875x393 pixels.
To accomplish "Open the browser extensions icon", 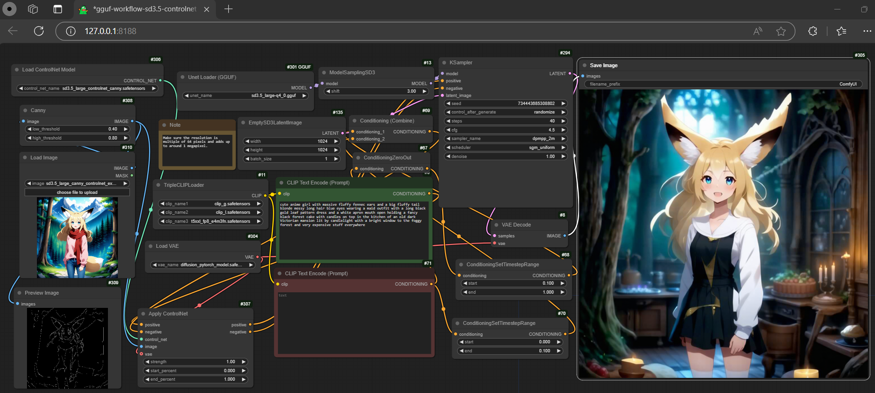I will (812, 31).
